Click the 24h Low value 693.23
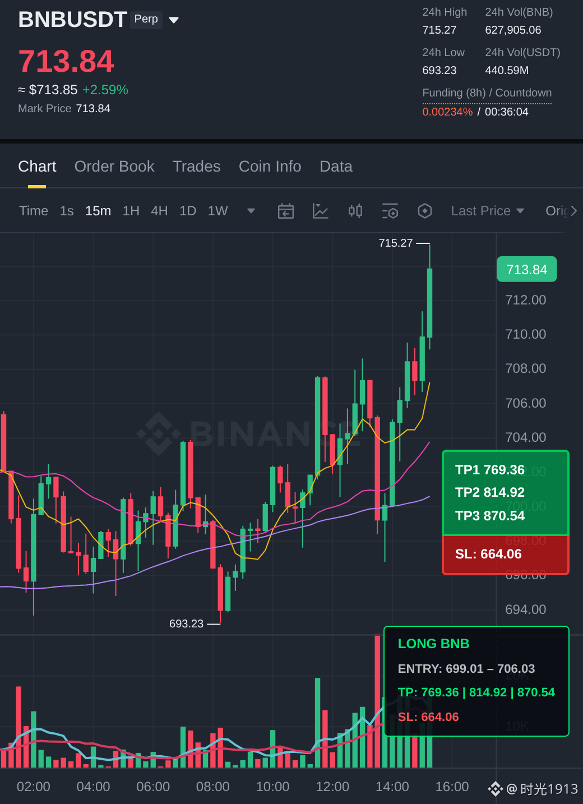Image resolution: width=583 pixels, height=804 pixels. pyautogui.click(x=439, y=71)
